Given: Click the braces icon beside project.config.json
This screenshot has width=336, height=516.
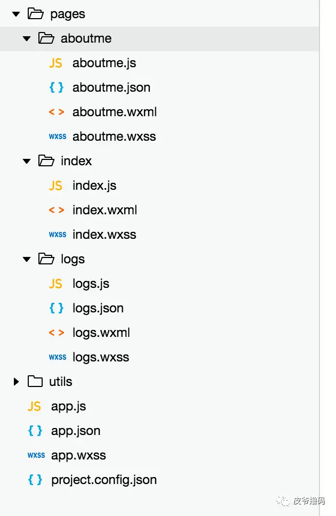Looking at the screenshot, I should (x=35, y=480).
